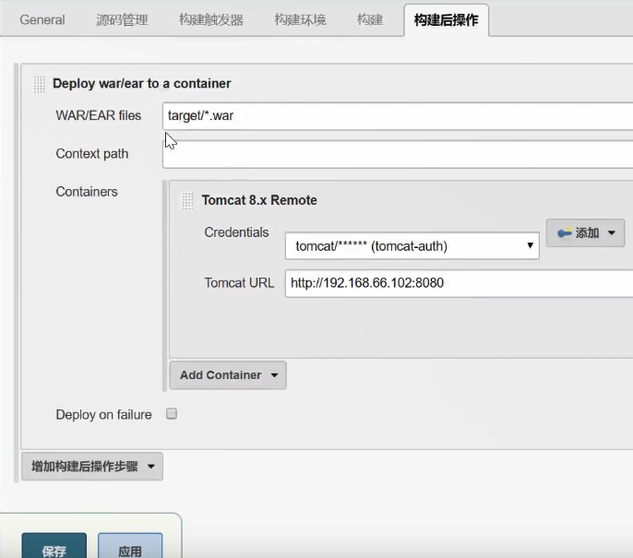Click the 保存 save button
This screenshot has height=558, width=633.
pos(54,546)
